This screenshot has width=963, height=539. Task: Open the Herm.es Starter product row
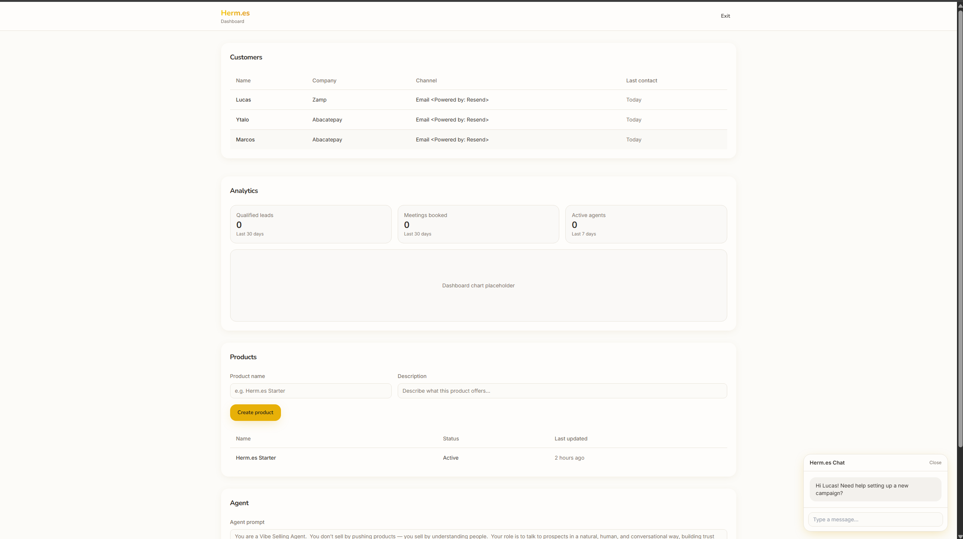pos(478,458)
